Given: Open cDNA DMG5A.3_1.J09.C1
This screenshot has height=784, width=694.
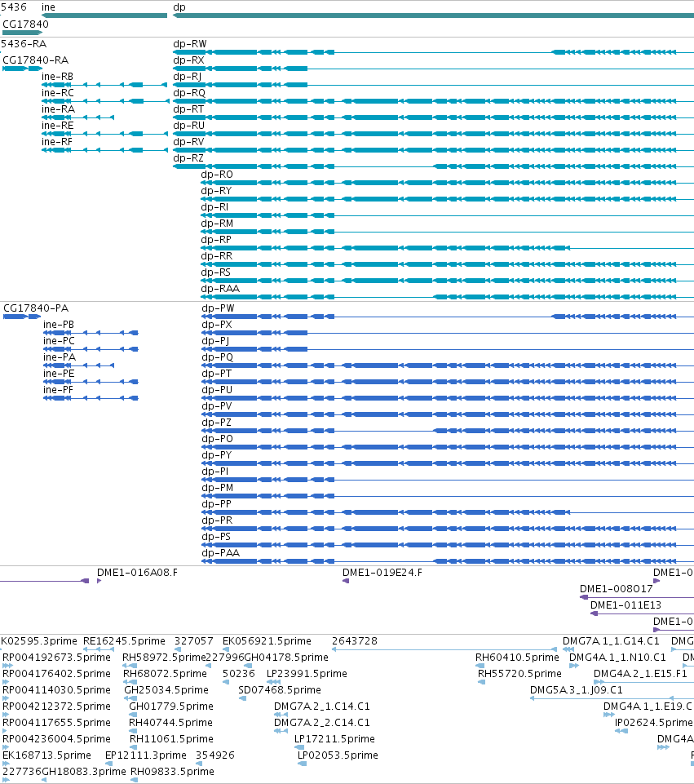Looking at the screenshot, I should tap(576, 690).
